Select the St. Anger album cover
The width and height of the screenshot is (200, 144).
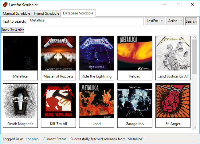click(173, 101)
